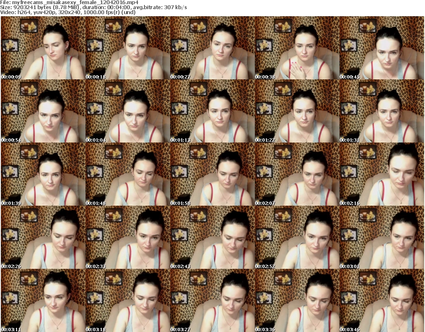The width and height of the screenshot is (425, 332).
Task: Select the thumbnail frame at 00:03:01
Action: [x=382, y=238]
